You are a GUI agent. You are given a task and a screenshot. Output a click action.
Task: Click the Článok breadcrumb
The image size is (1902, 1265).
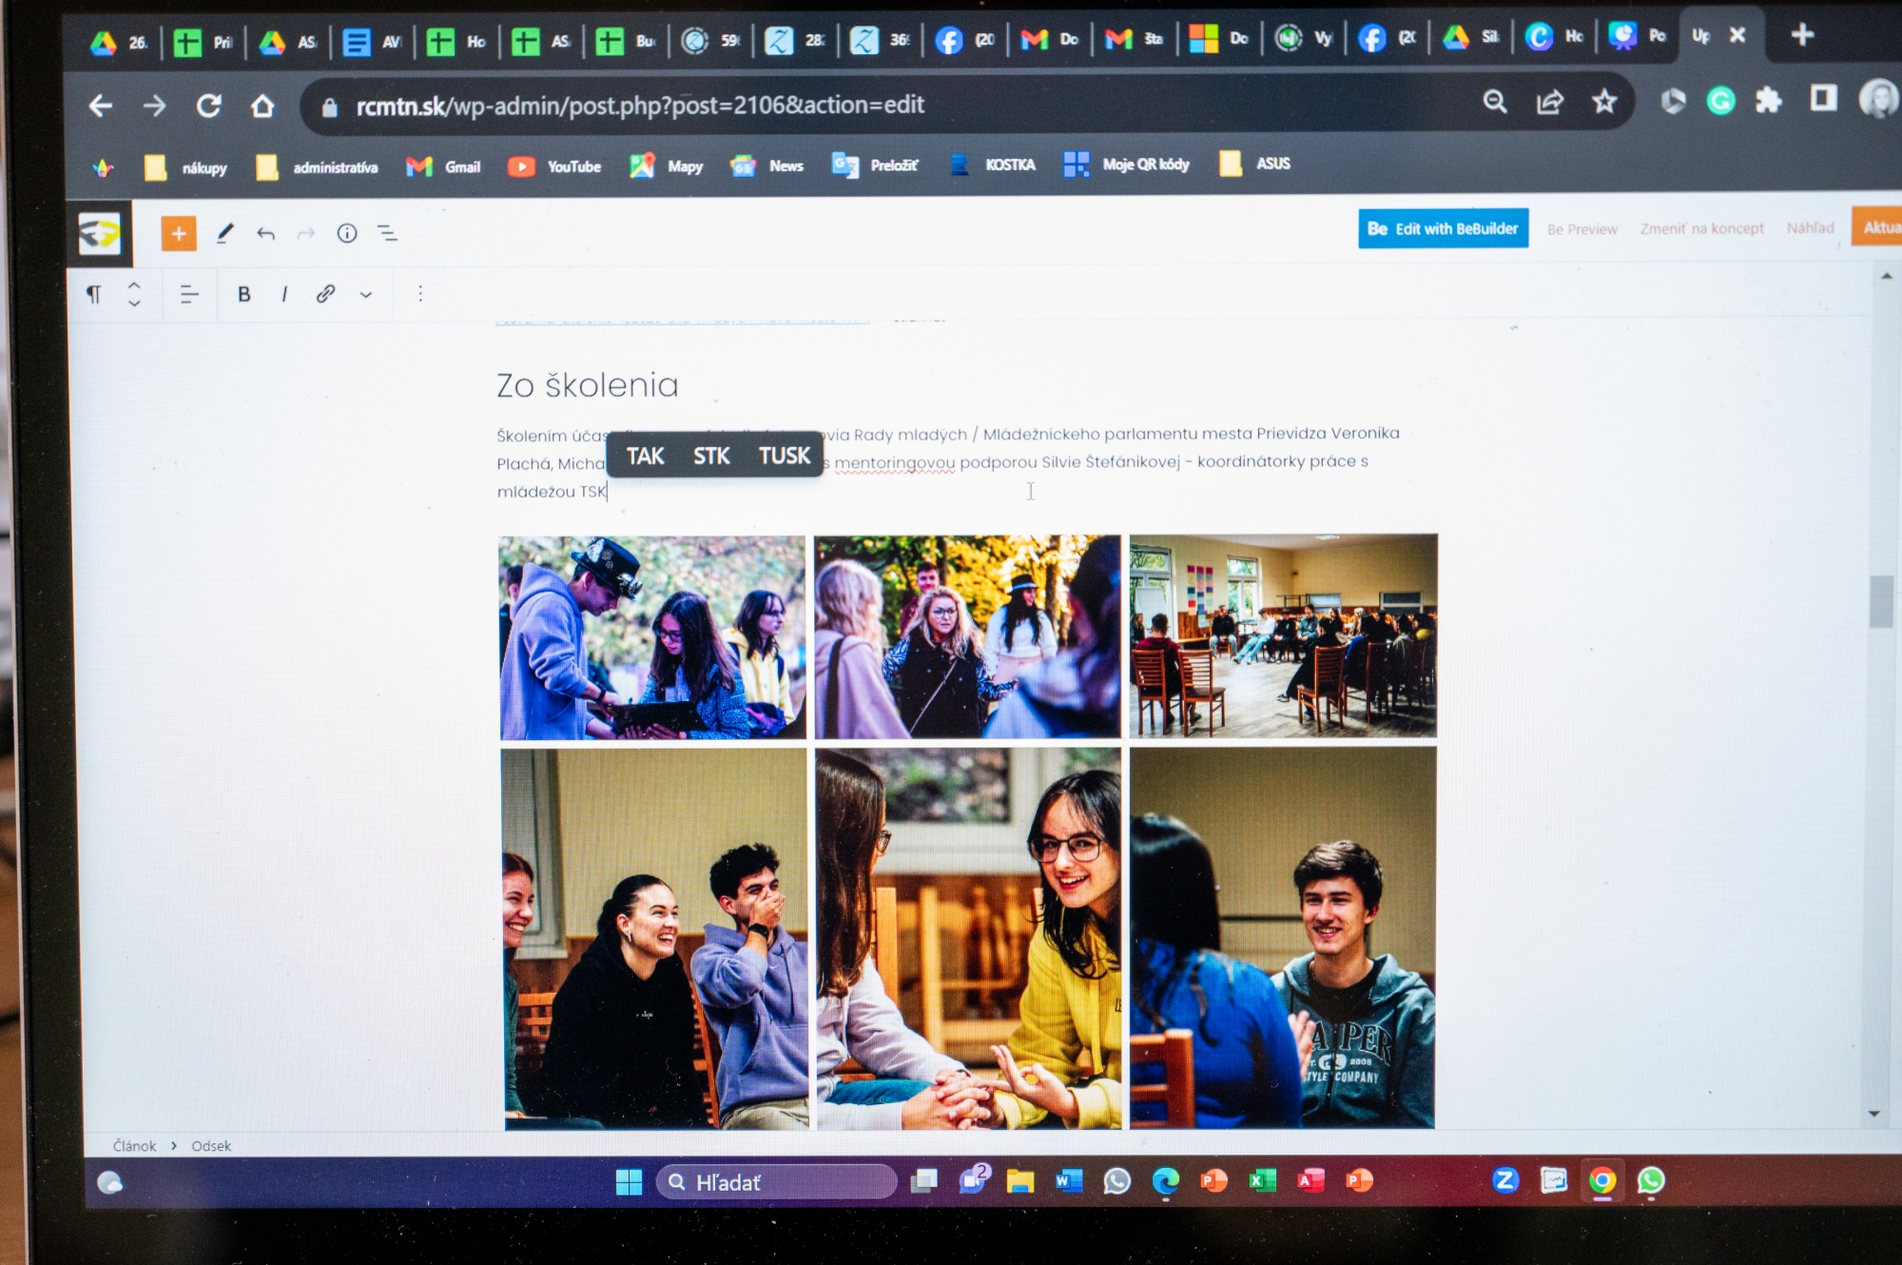[x=134, y=1146]
